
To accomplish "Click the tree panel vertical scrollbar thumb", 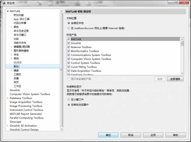I will coord(61,70).
